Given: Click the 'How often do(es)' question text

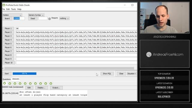Looking at the screenshot, I should point(30,92).
